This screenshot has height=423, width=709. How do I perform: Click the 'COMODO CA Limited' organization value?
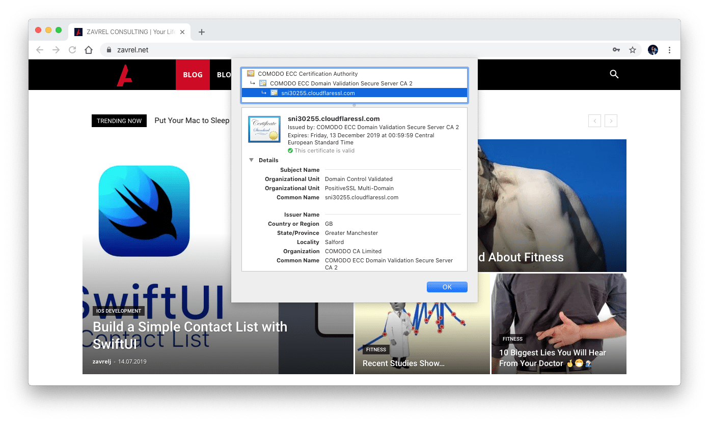353,251
